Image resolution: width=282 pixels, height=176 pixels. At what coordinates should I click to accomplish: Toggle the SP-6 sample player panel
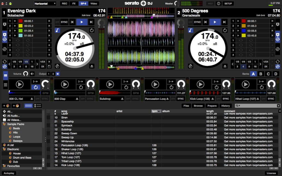(83, 4)
